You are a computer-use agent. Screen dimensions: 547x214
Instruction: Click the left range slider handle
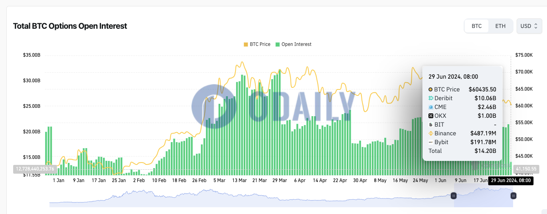454,196
